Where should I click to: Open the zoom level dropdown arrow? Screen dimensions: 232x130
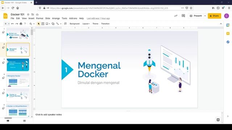[34, 24]
